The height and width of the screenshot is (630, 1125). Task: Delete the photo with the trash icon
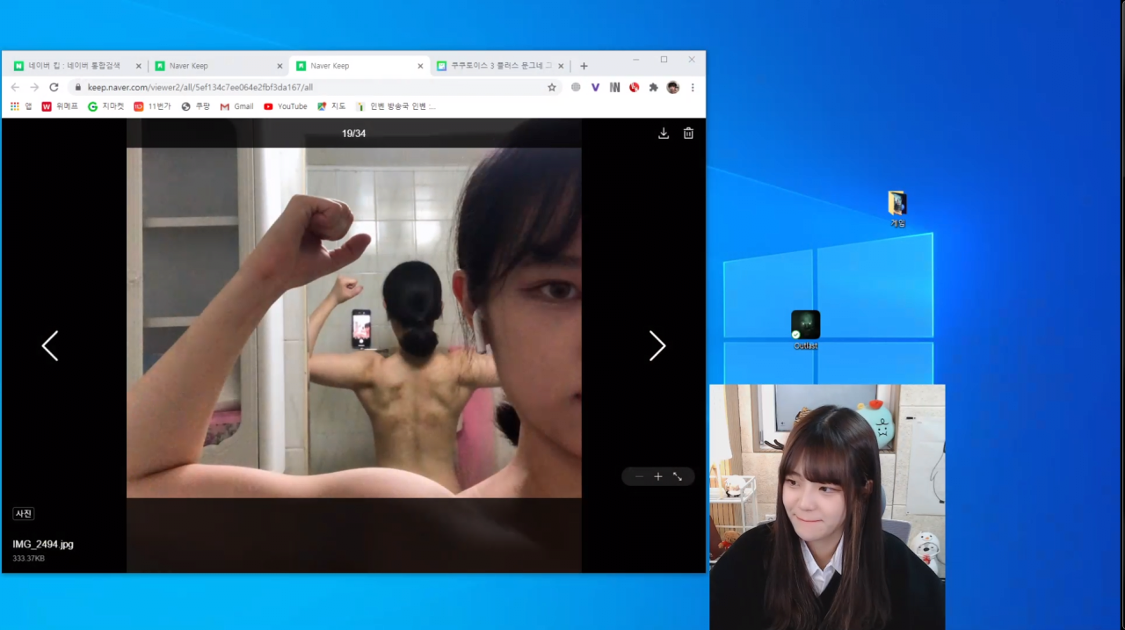688,134
